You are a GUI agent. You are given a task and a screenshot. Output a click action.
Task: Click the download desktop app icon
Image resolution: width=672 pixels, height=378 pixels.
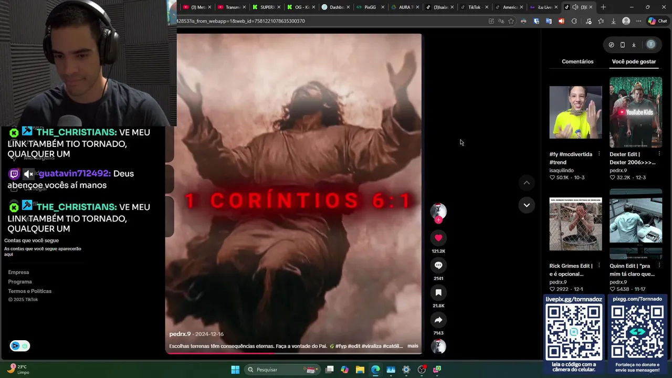pyautogui.click(x=634, y=45)
